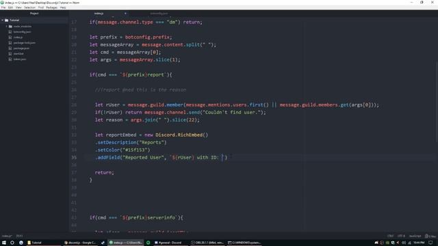This screenshot has width=438, height=246.
Task: Switch to the #general Discord taskbar window
Action: (x=170, y=243)
